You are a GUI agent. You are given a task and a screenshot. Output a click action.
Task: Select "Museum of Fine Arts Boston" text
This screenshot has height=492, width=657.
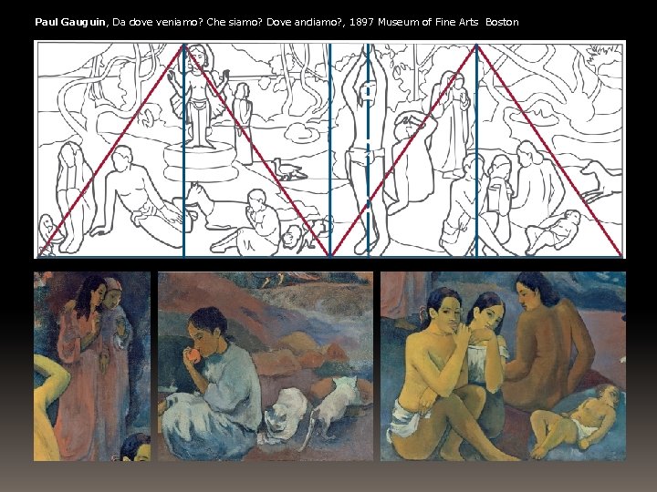(x=448, y=22)
